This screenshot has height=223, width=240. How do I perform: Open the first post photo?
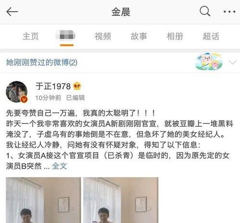pyautogui.click(x=43, y=200)
